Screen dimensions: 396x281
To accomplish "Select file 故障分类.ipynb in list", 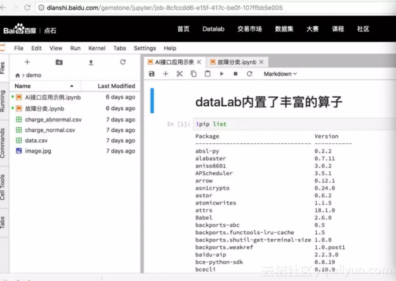I will pos(75,109).
